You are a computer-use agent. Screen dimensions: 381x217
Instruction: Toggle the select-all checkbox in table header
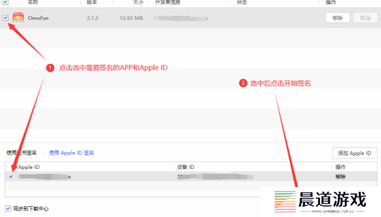click(5, 2)
